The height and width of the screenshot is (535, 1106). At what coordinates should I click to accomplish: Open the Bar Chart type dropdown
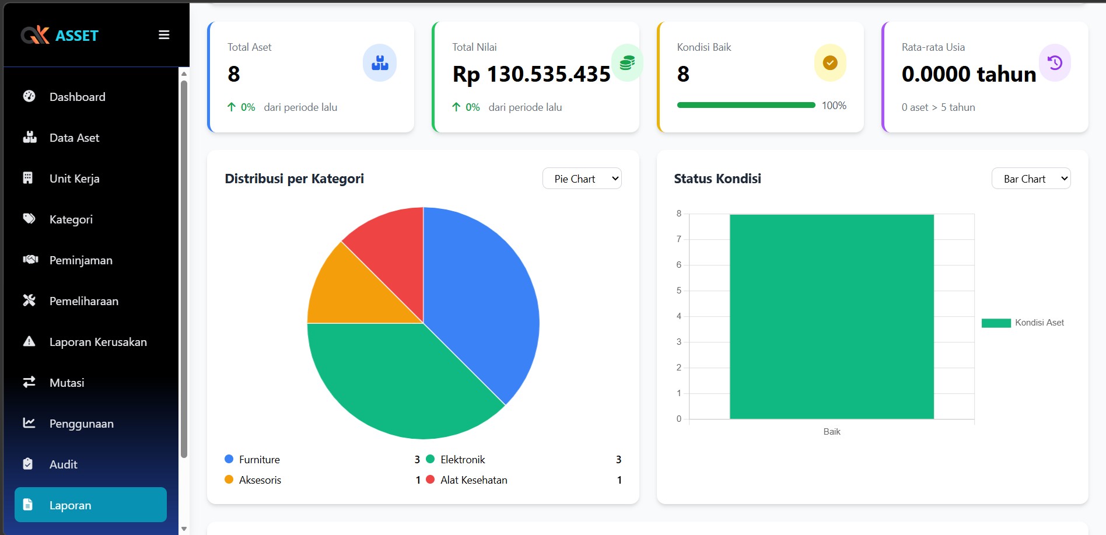click(1031, 179)
